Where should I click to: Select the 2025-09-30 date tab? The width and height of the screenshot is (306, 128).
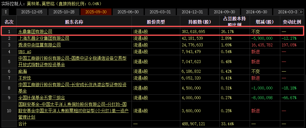click(96, 12)
